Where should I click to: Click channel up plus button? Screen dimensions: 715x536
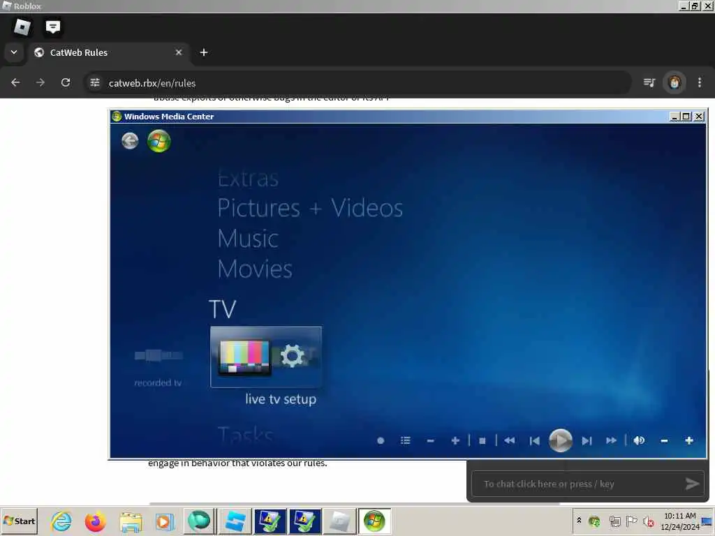(x=455, y=440)
